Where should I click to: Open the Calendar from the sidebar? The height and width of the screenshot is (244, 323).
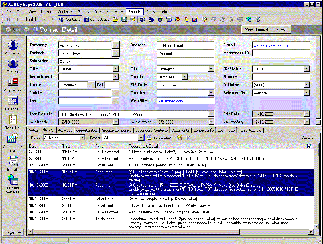click(13, 103)
